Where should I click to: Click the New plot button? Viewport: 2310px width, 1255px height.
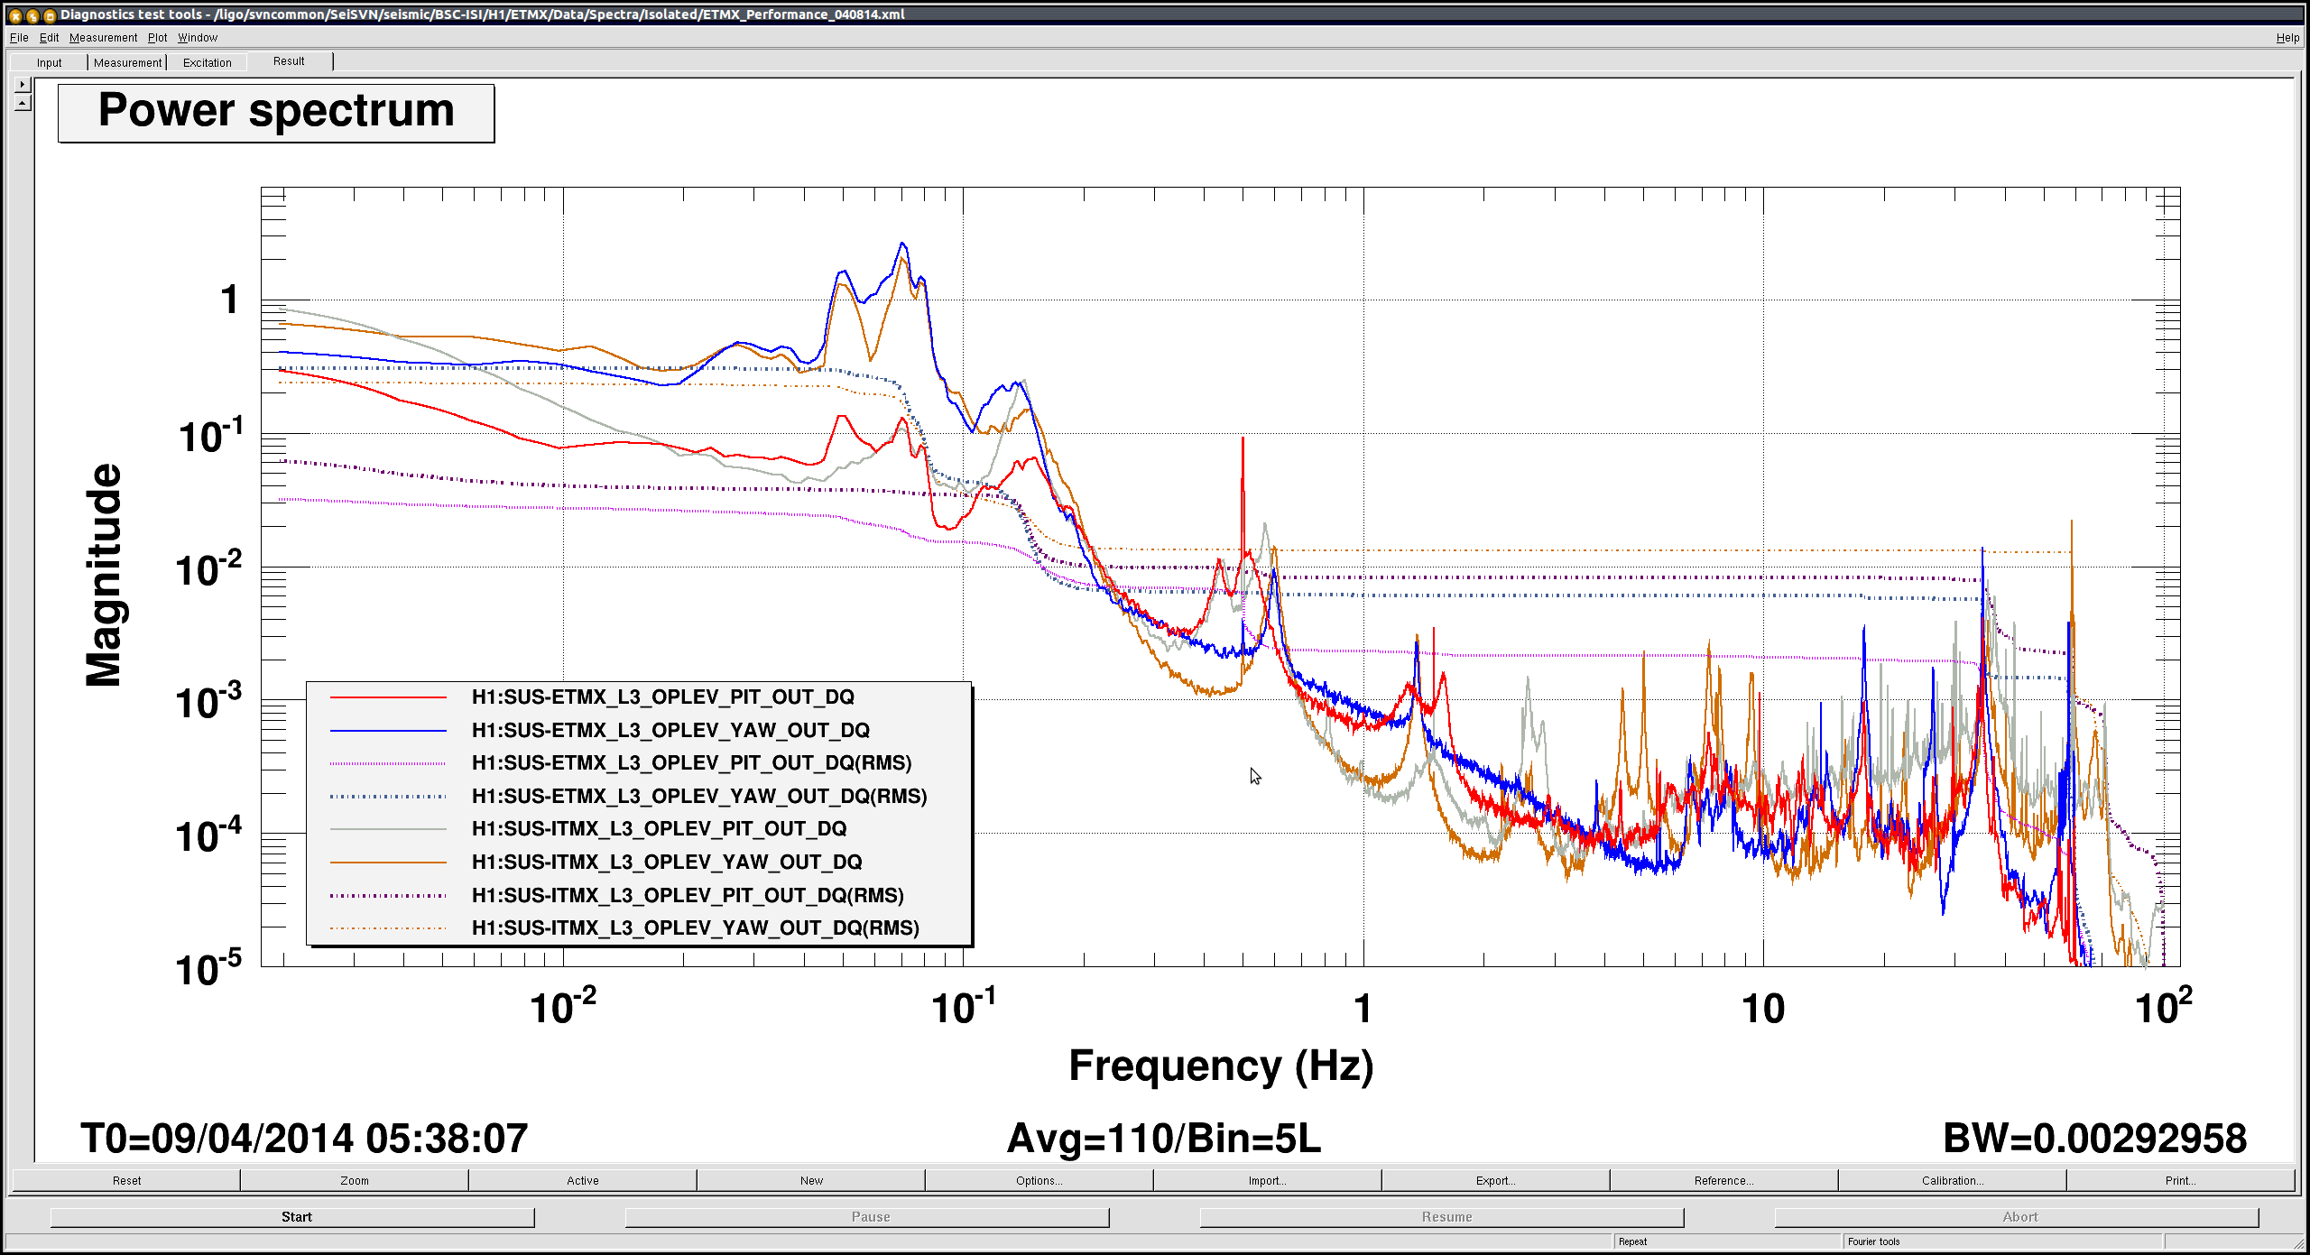(x=811, y=1180)
